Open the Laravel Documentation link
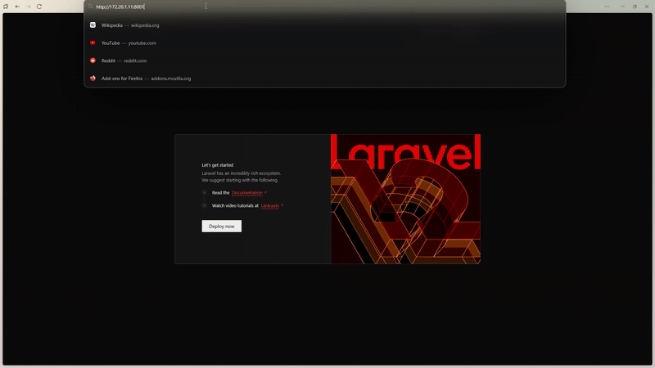The height and width of the screenshot is (368, 655). tap(247, 193)
